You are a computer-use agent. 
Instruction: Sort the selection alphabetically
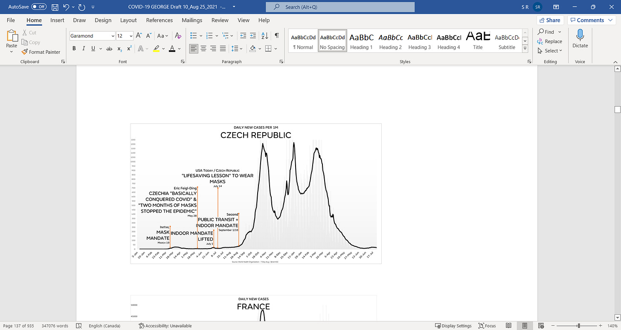pos(264,36)
